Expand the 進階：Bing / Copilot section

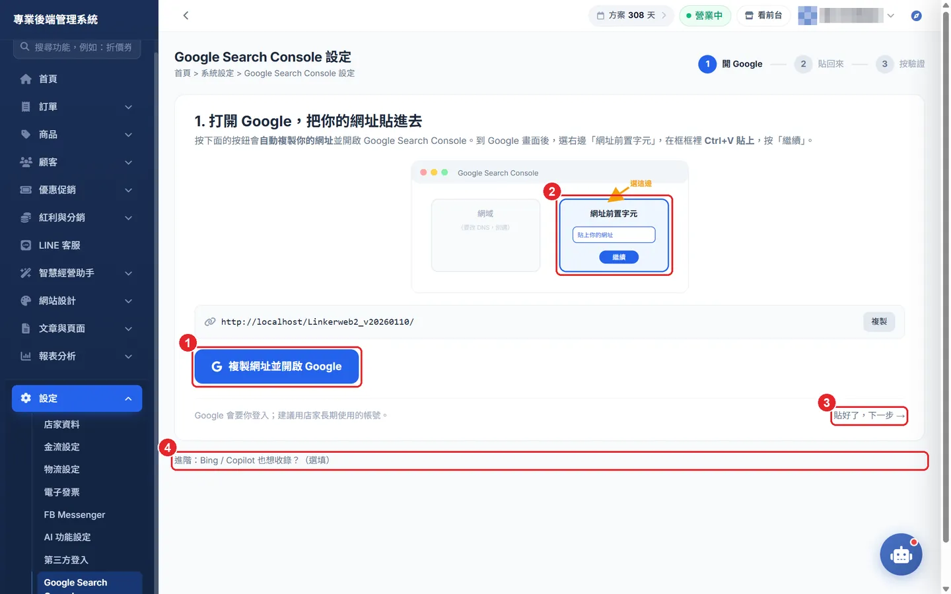[x=549, y=461]
